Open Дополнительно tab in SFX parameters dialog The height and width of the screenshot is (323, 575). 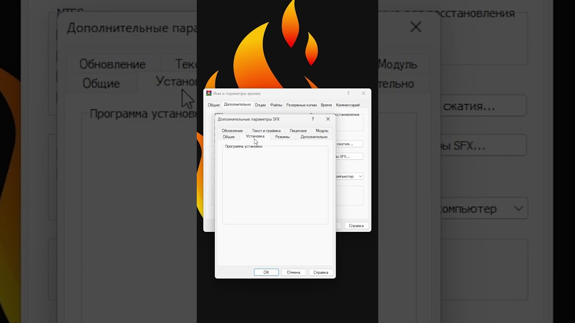(314, 137)
